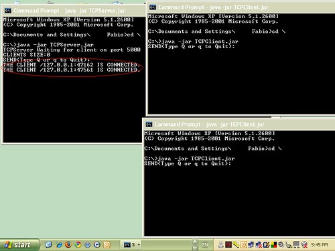Viewport: 335px width, 251px height.
Task: Launch Internet Explorer from Quick Launch
Action: [x=59, y=245]
